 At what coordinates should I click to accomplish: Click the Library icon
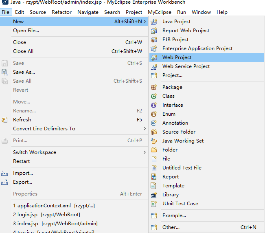(154, 195)
